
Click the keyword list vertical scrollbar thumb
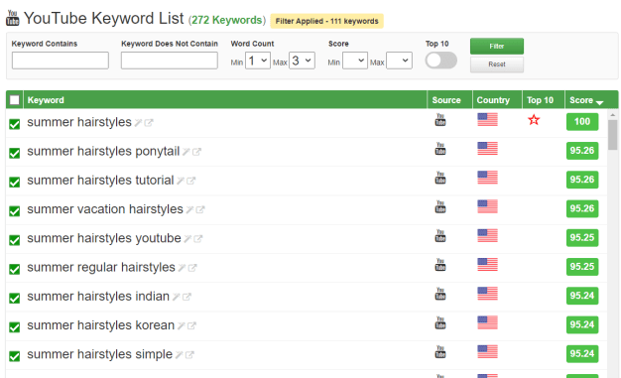613,135
